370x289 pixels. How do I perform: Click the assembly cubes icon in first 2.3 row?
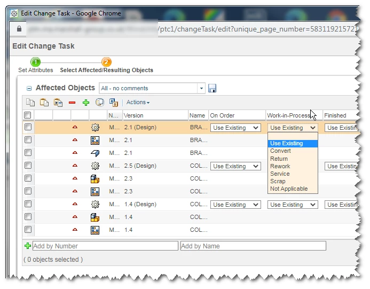tap(95, 179)
